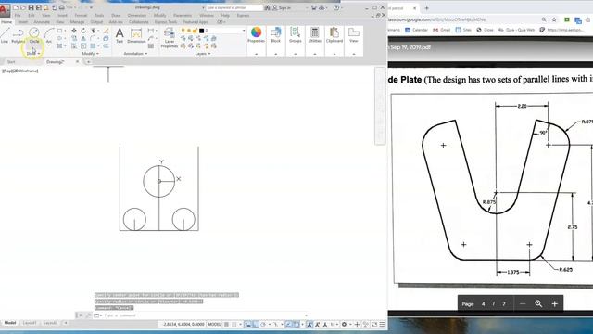Expand the Text tool dropdown arrow
Viewport: 593px width, 334px height.
coord(120,45)
